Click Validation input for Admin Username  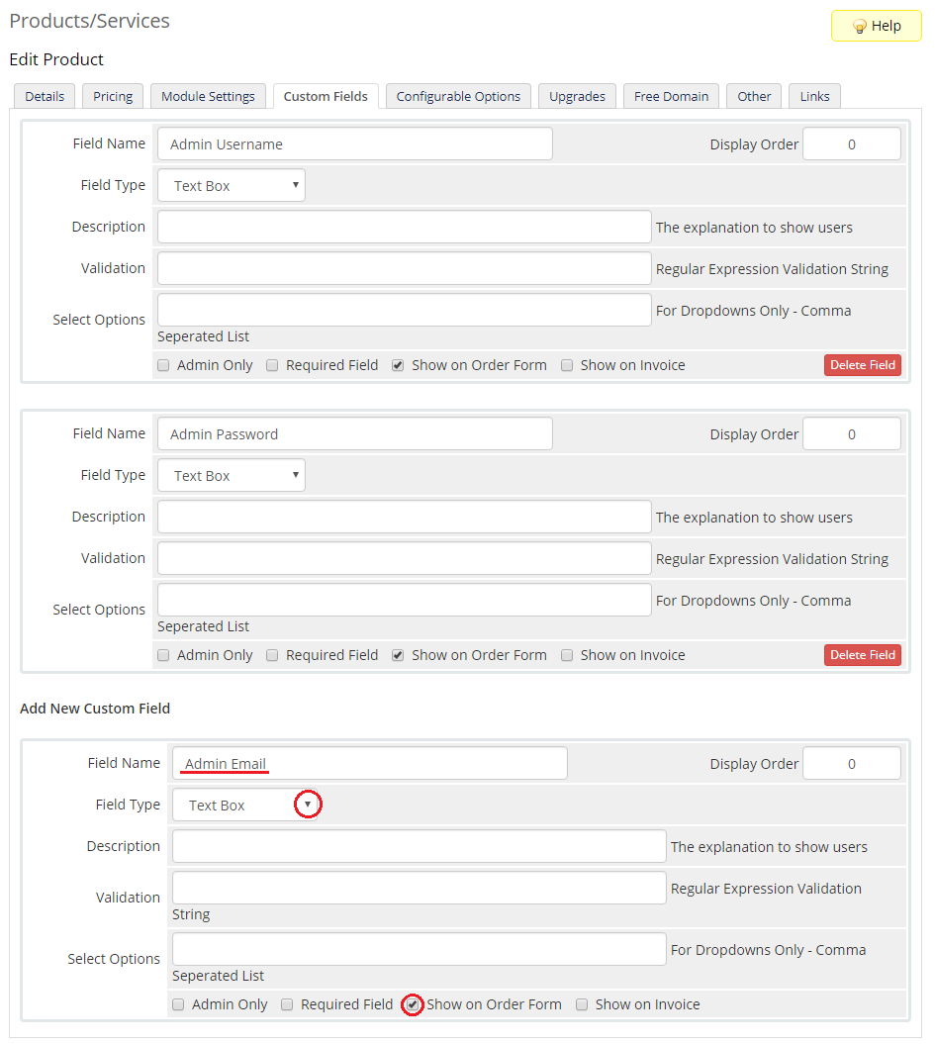point(404,268)
